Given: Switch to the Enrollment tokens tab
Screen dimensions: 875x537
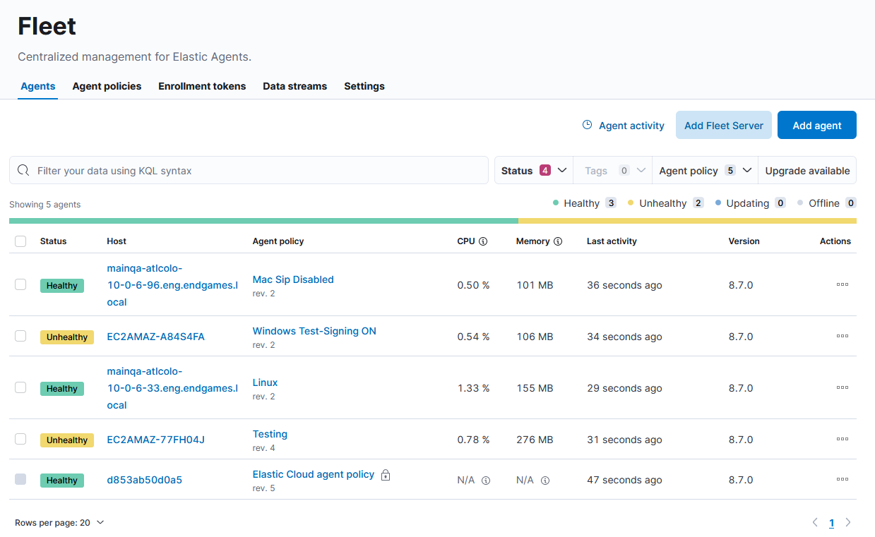Looking at the screenshot, I should [x=202, y=86].
